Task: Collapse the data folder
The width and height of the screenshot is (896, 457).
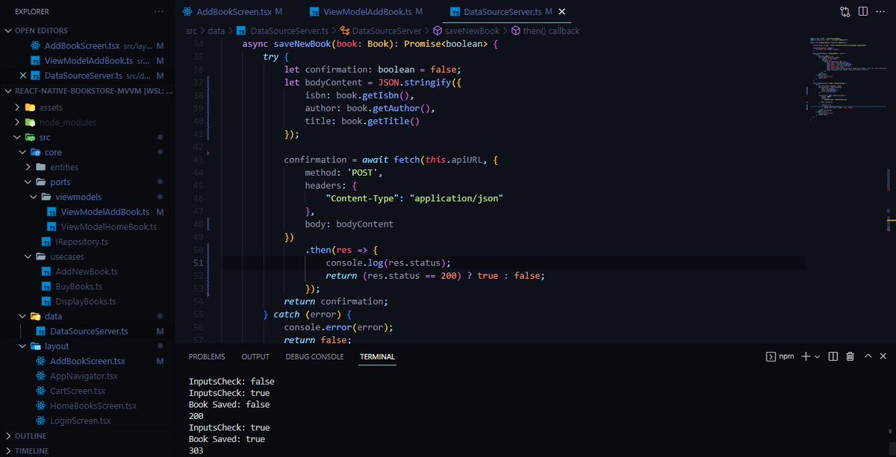Action: tap(53, 316)
